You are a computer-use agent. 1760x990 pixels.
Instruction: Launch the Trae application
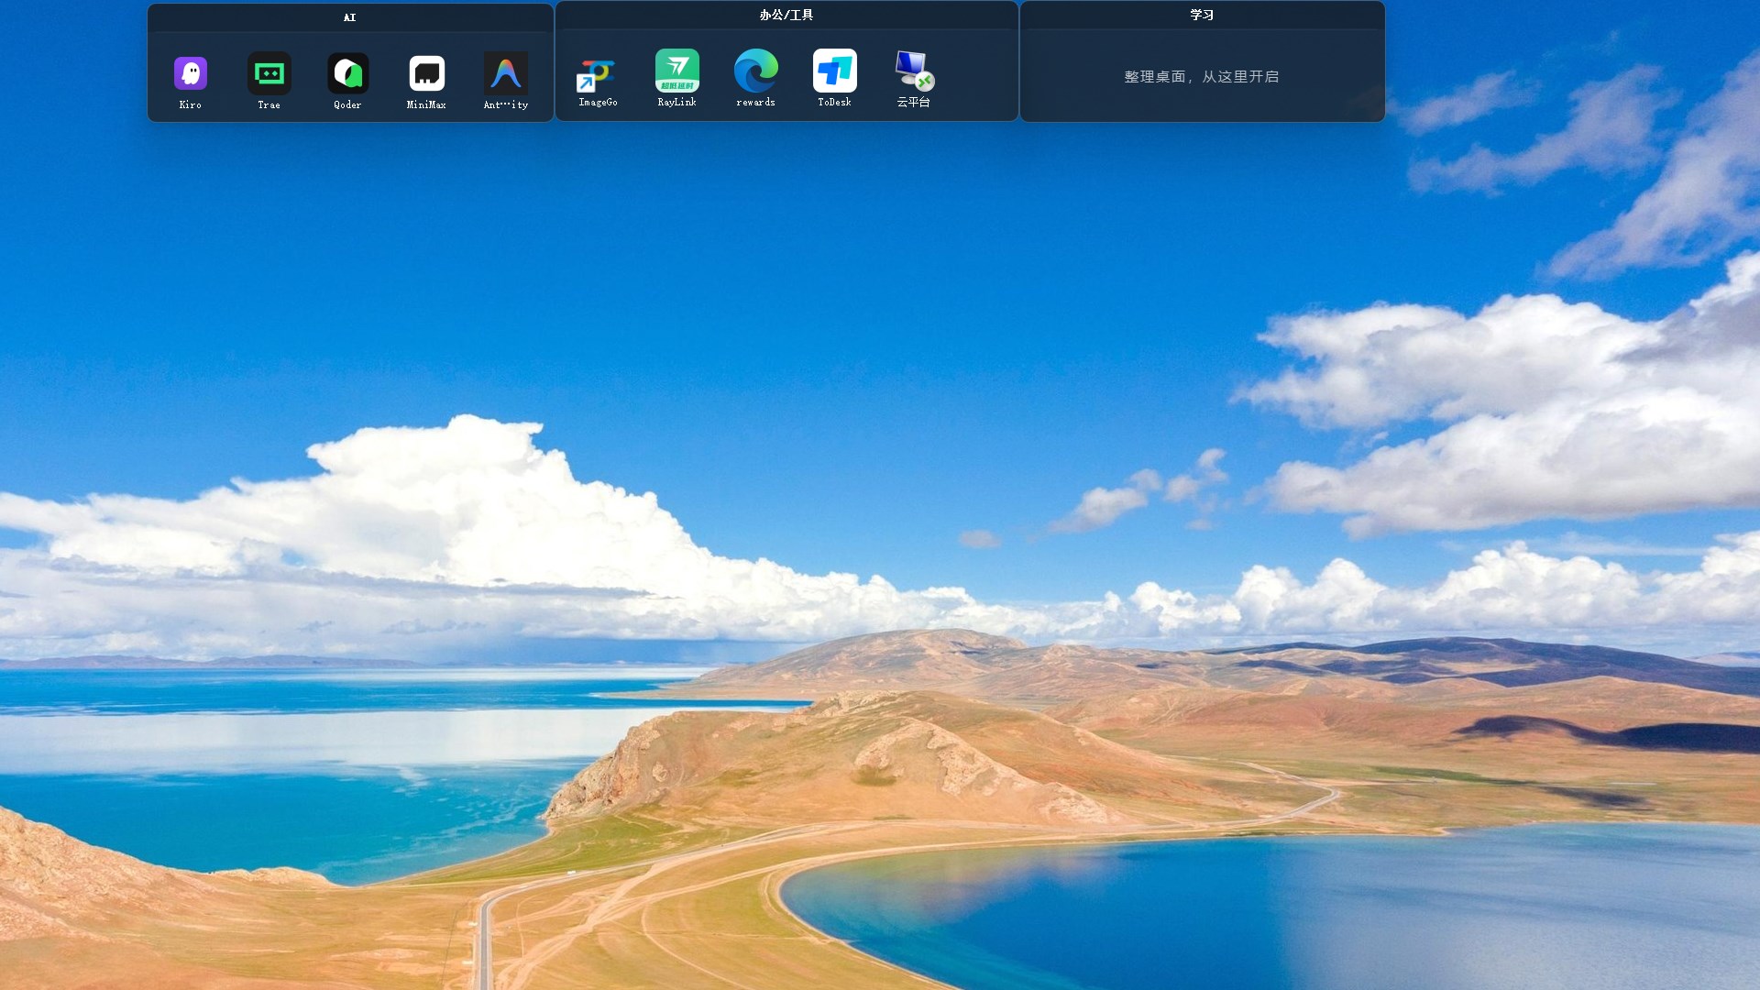[x=269, y=73]
